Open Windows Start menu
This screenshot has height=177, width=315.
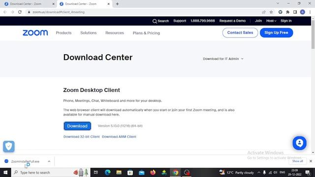[x=5, y=173]
